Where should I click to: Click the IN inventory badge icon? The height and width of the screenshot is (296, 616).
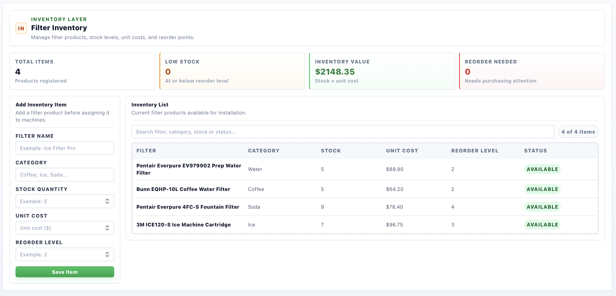(x=21, y=28)
